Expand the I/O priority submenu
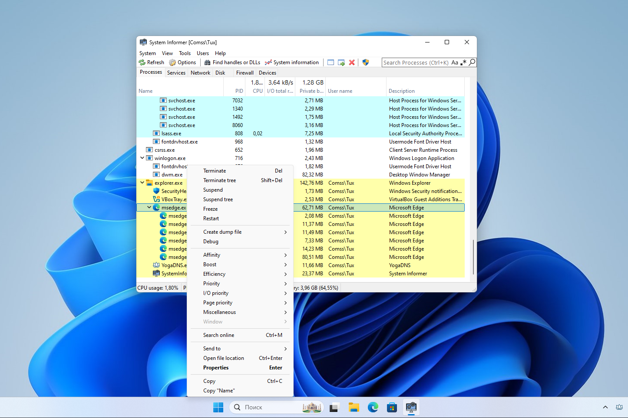 tap(240, 293)
